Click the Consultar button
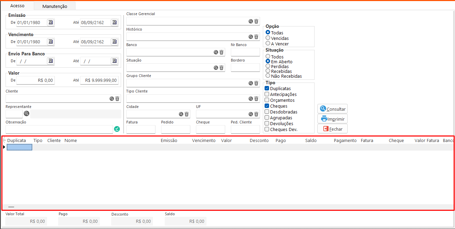The image size is (455, 229). (x=333, y=109)
